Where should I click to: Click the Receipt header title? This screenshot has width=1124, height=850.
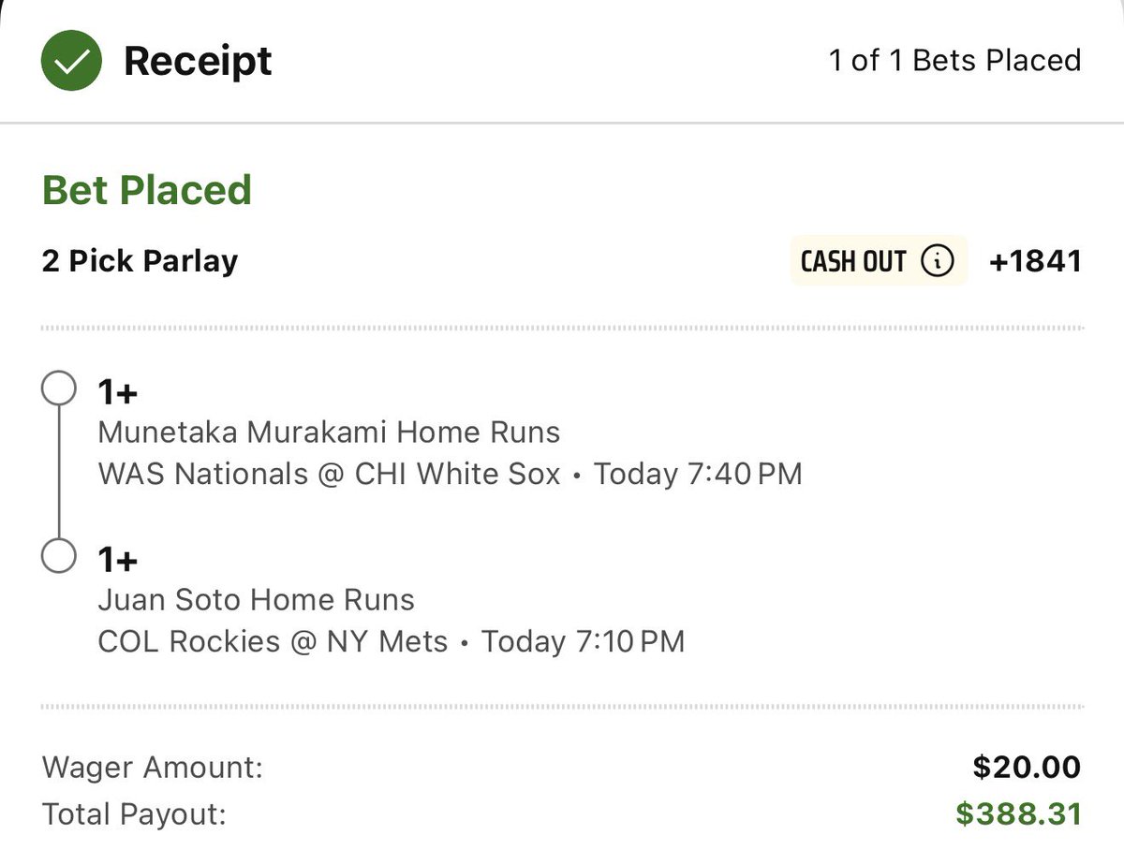pyautogui.click(x=198, y=62)
